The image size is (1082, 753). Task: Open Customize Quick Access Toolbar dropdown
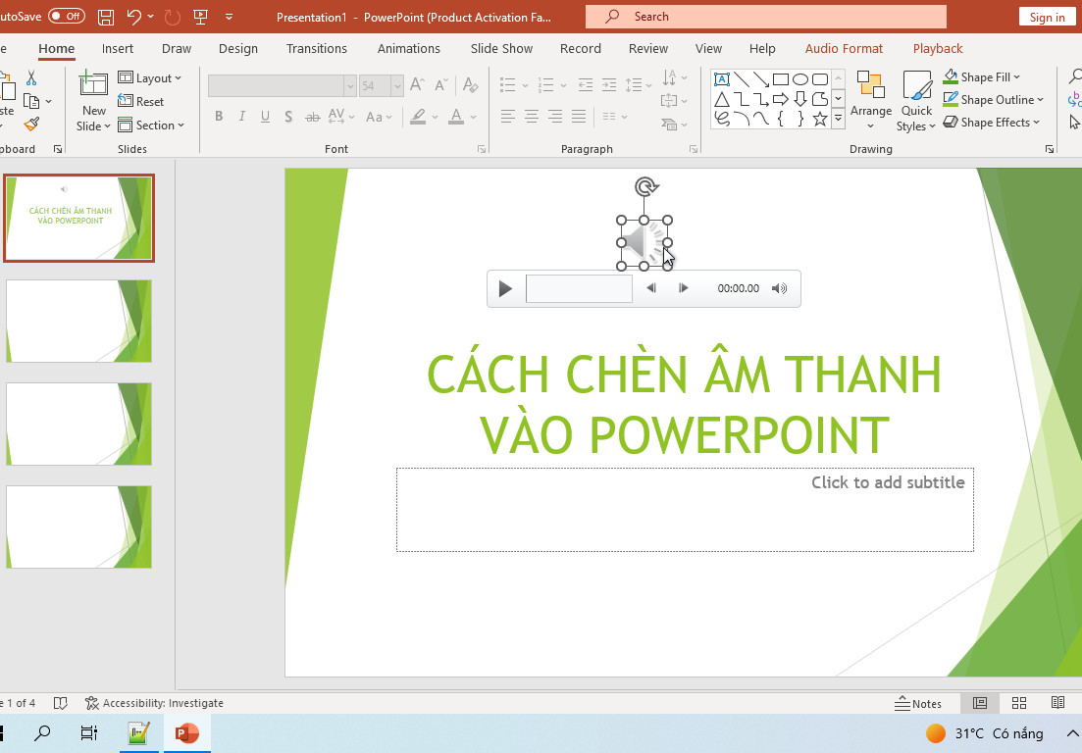point(230,17)
